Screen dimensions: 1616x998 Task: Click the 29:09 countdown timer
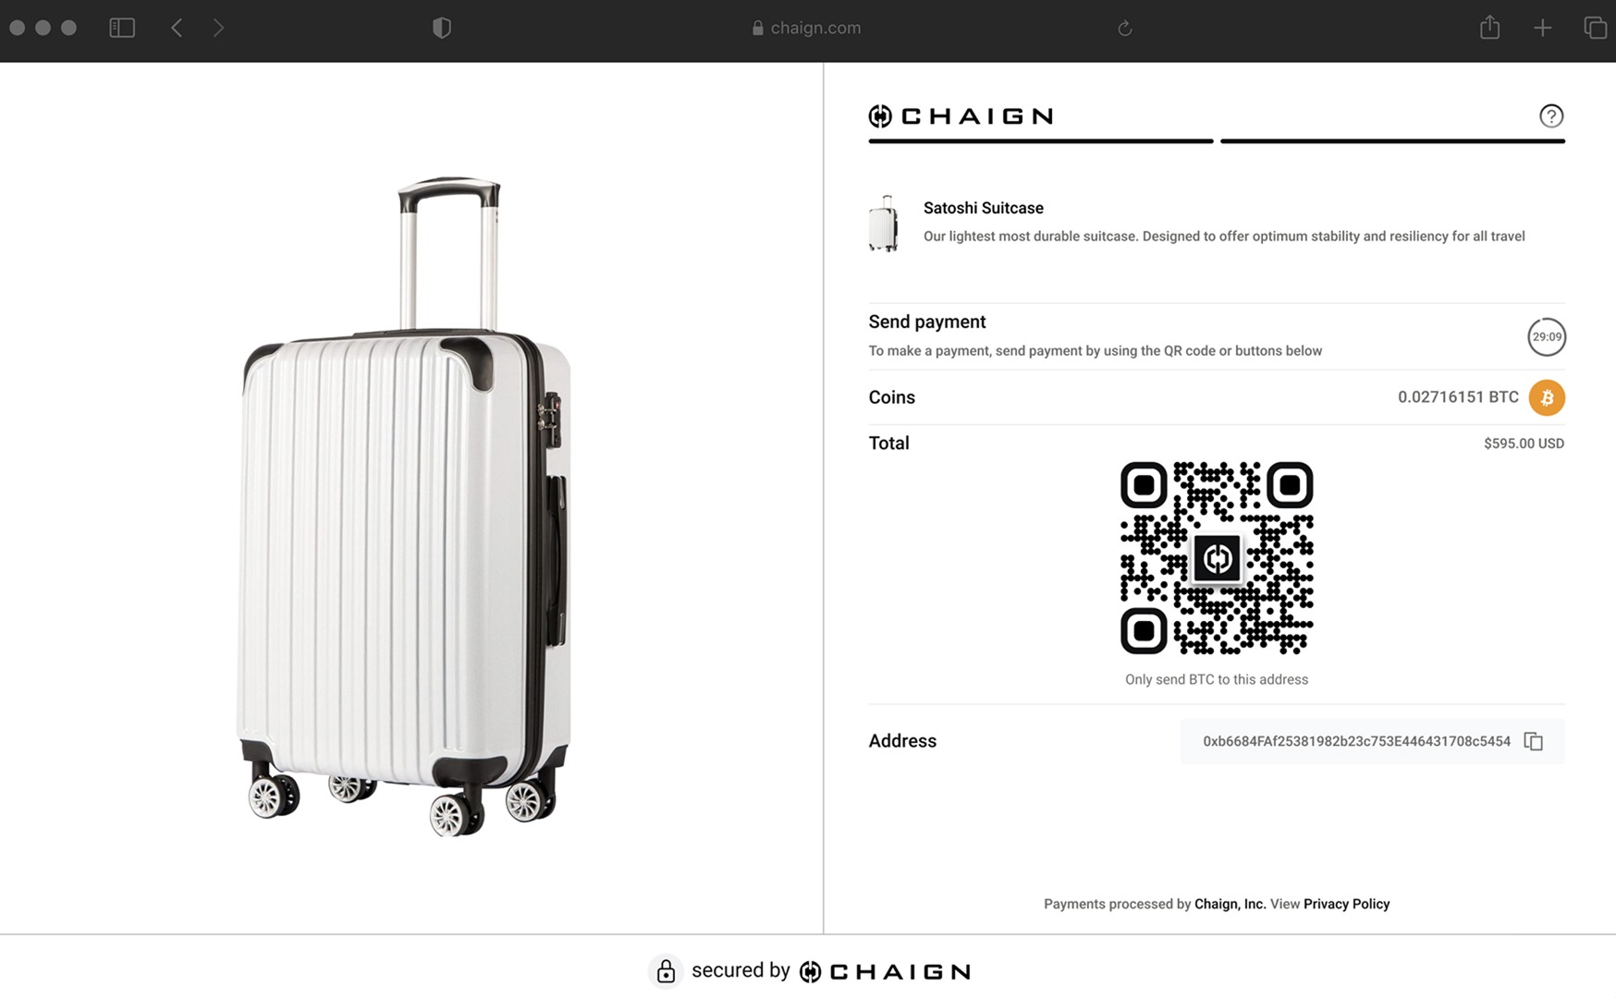pyautogui.click(x=1546, y=336)
